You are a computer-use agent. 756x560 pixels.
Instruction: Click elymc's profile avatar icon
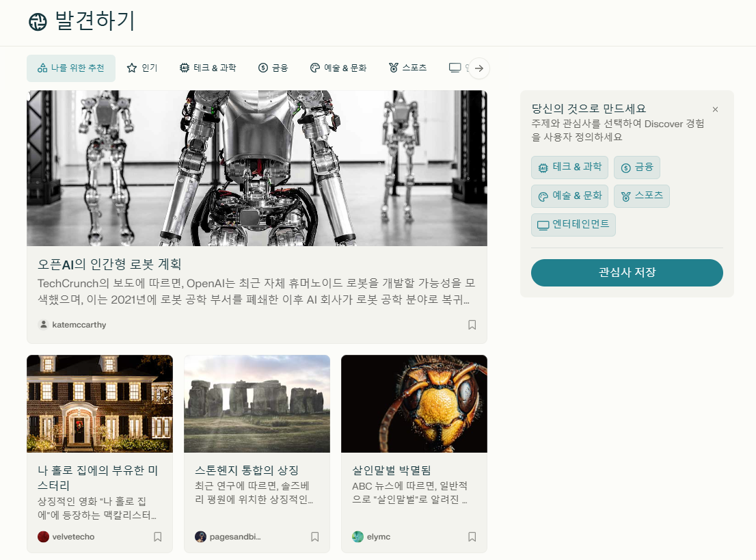pyautogui.click(x=357, y=537)
